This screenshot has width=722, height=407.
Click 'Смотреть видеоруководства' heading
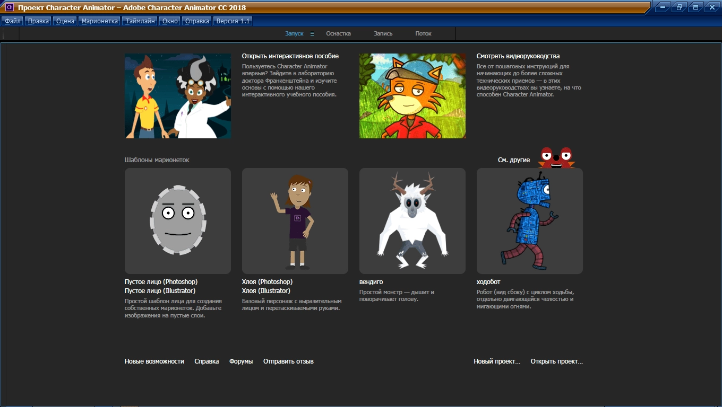(x=518, y=56)
